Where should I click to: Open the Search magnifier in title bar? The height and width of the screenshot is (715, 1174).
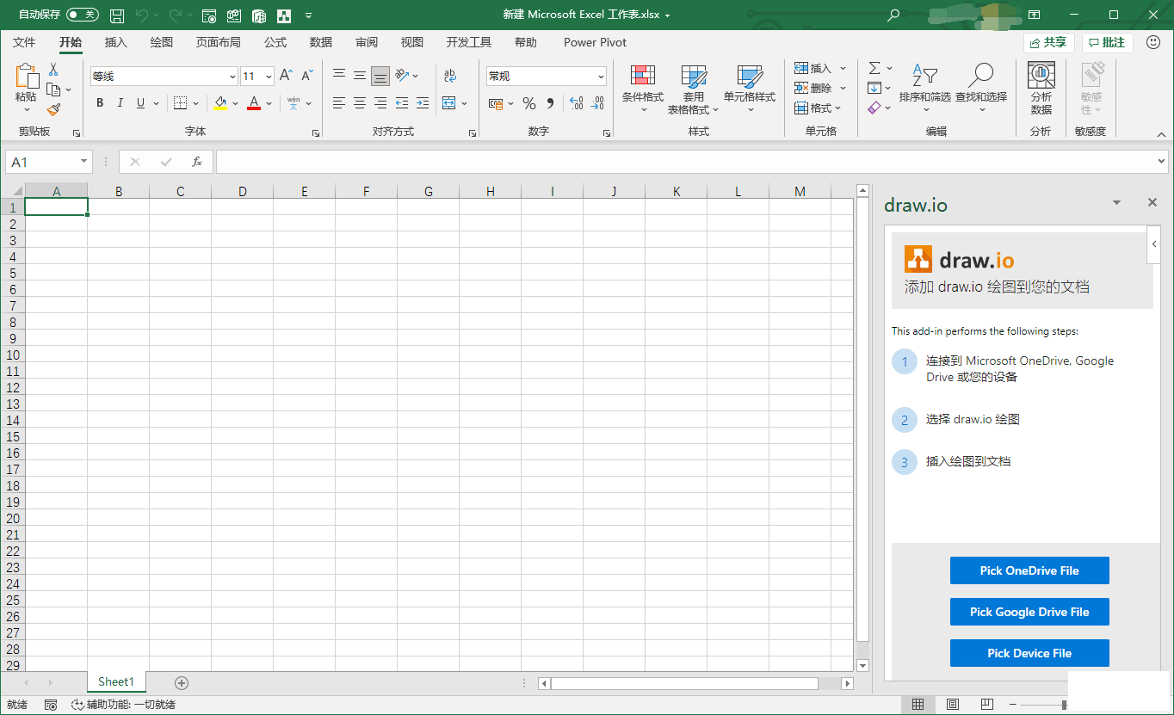(893, 15)
